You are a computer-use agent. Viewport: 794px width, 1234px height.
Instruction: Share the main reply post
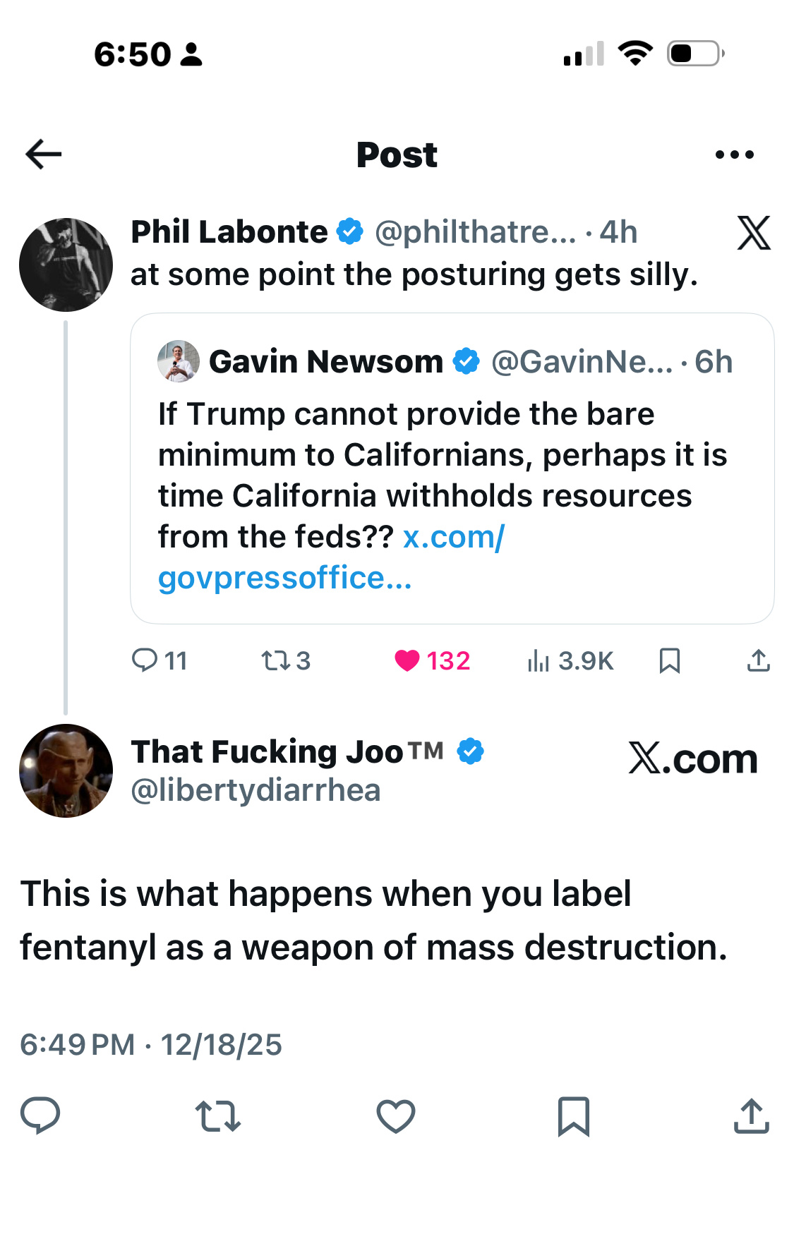click(x=751, y=1115)
